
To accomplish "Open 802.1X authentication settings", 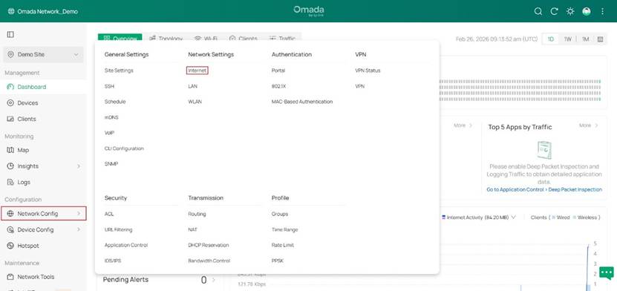I will click(279, 86).
